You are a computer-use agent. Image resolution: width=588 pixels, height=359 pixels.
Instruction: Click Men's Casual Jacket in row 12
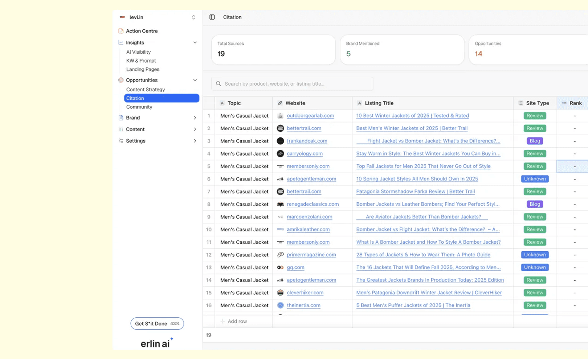coord(244,255)
